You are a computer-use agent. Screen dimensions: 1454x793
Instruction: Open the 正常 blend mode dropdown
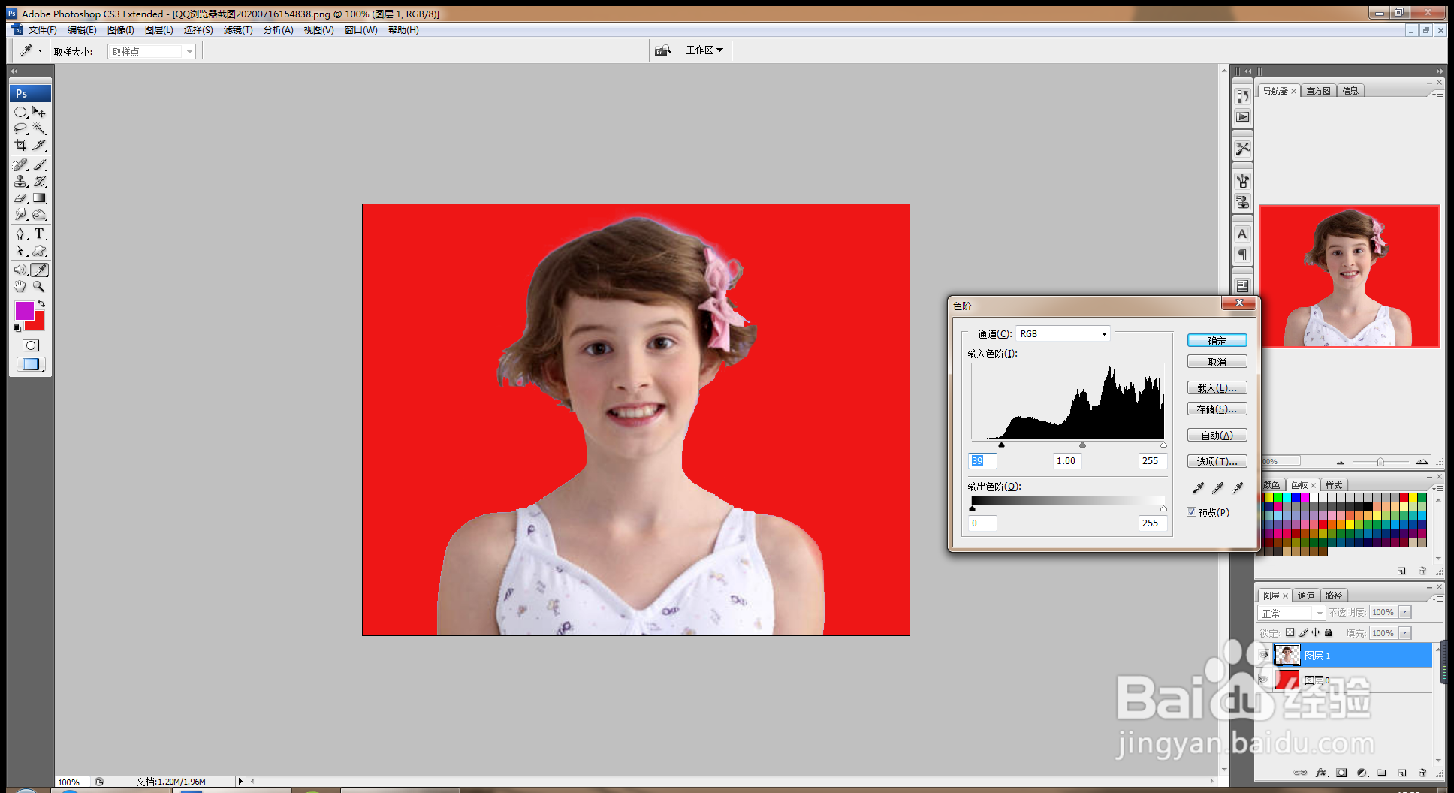point(1292,613)
